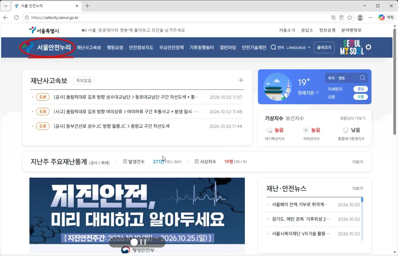Open tracking prevention icon in address bar
The height and width of the screenshot is (256, 398).
pyautogui.click(x=333, y=18)
